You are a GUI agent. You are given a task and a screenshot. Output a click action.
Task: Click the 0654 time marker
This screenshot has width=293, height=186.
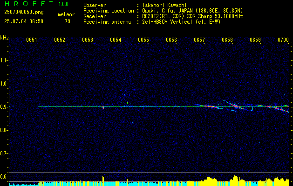click(x=116, y=40)
